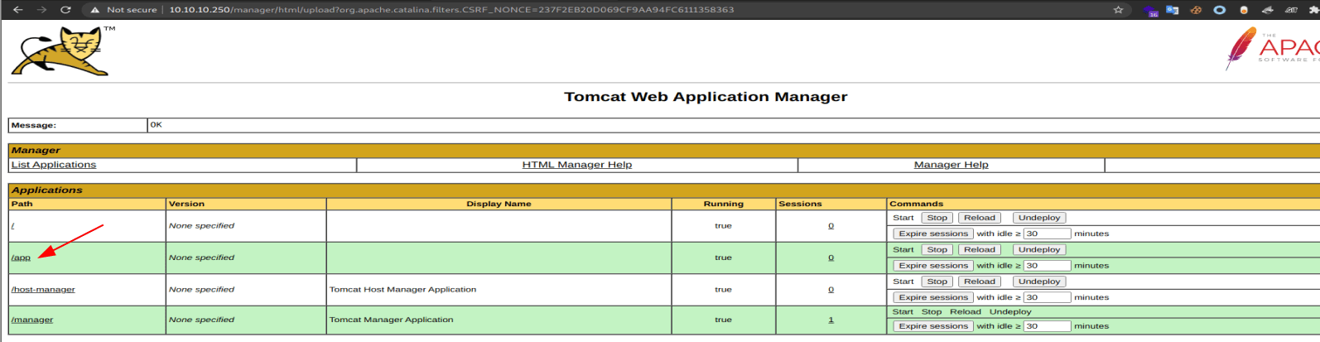
Task: Click 'Tomcat Host Manager Application' display name
Action: (402, 290)
